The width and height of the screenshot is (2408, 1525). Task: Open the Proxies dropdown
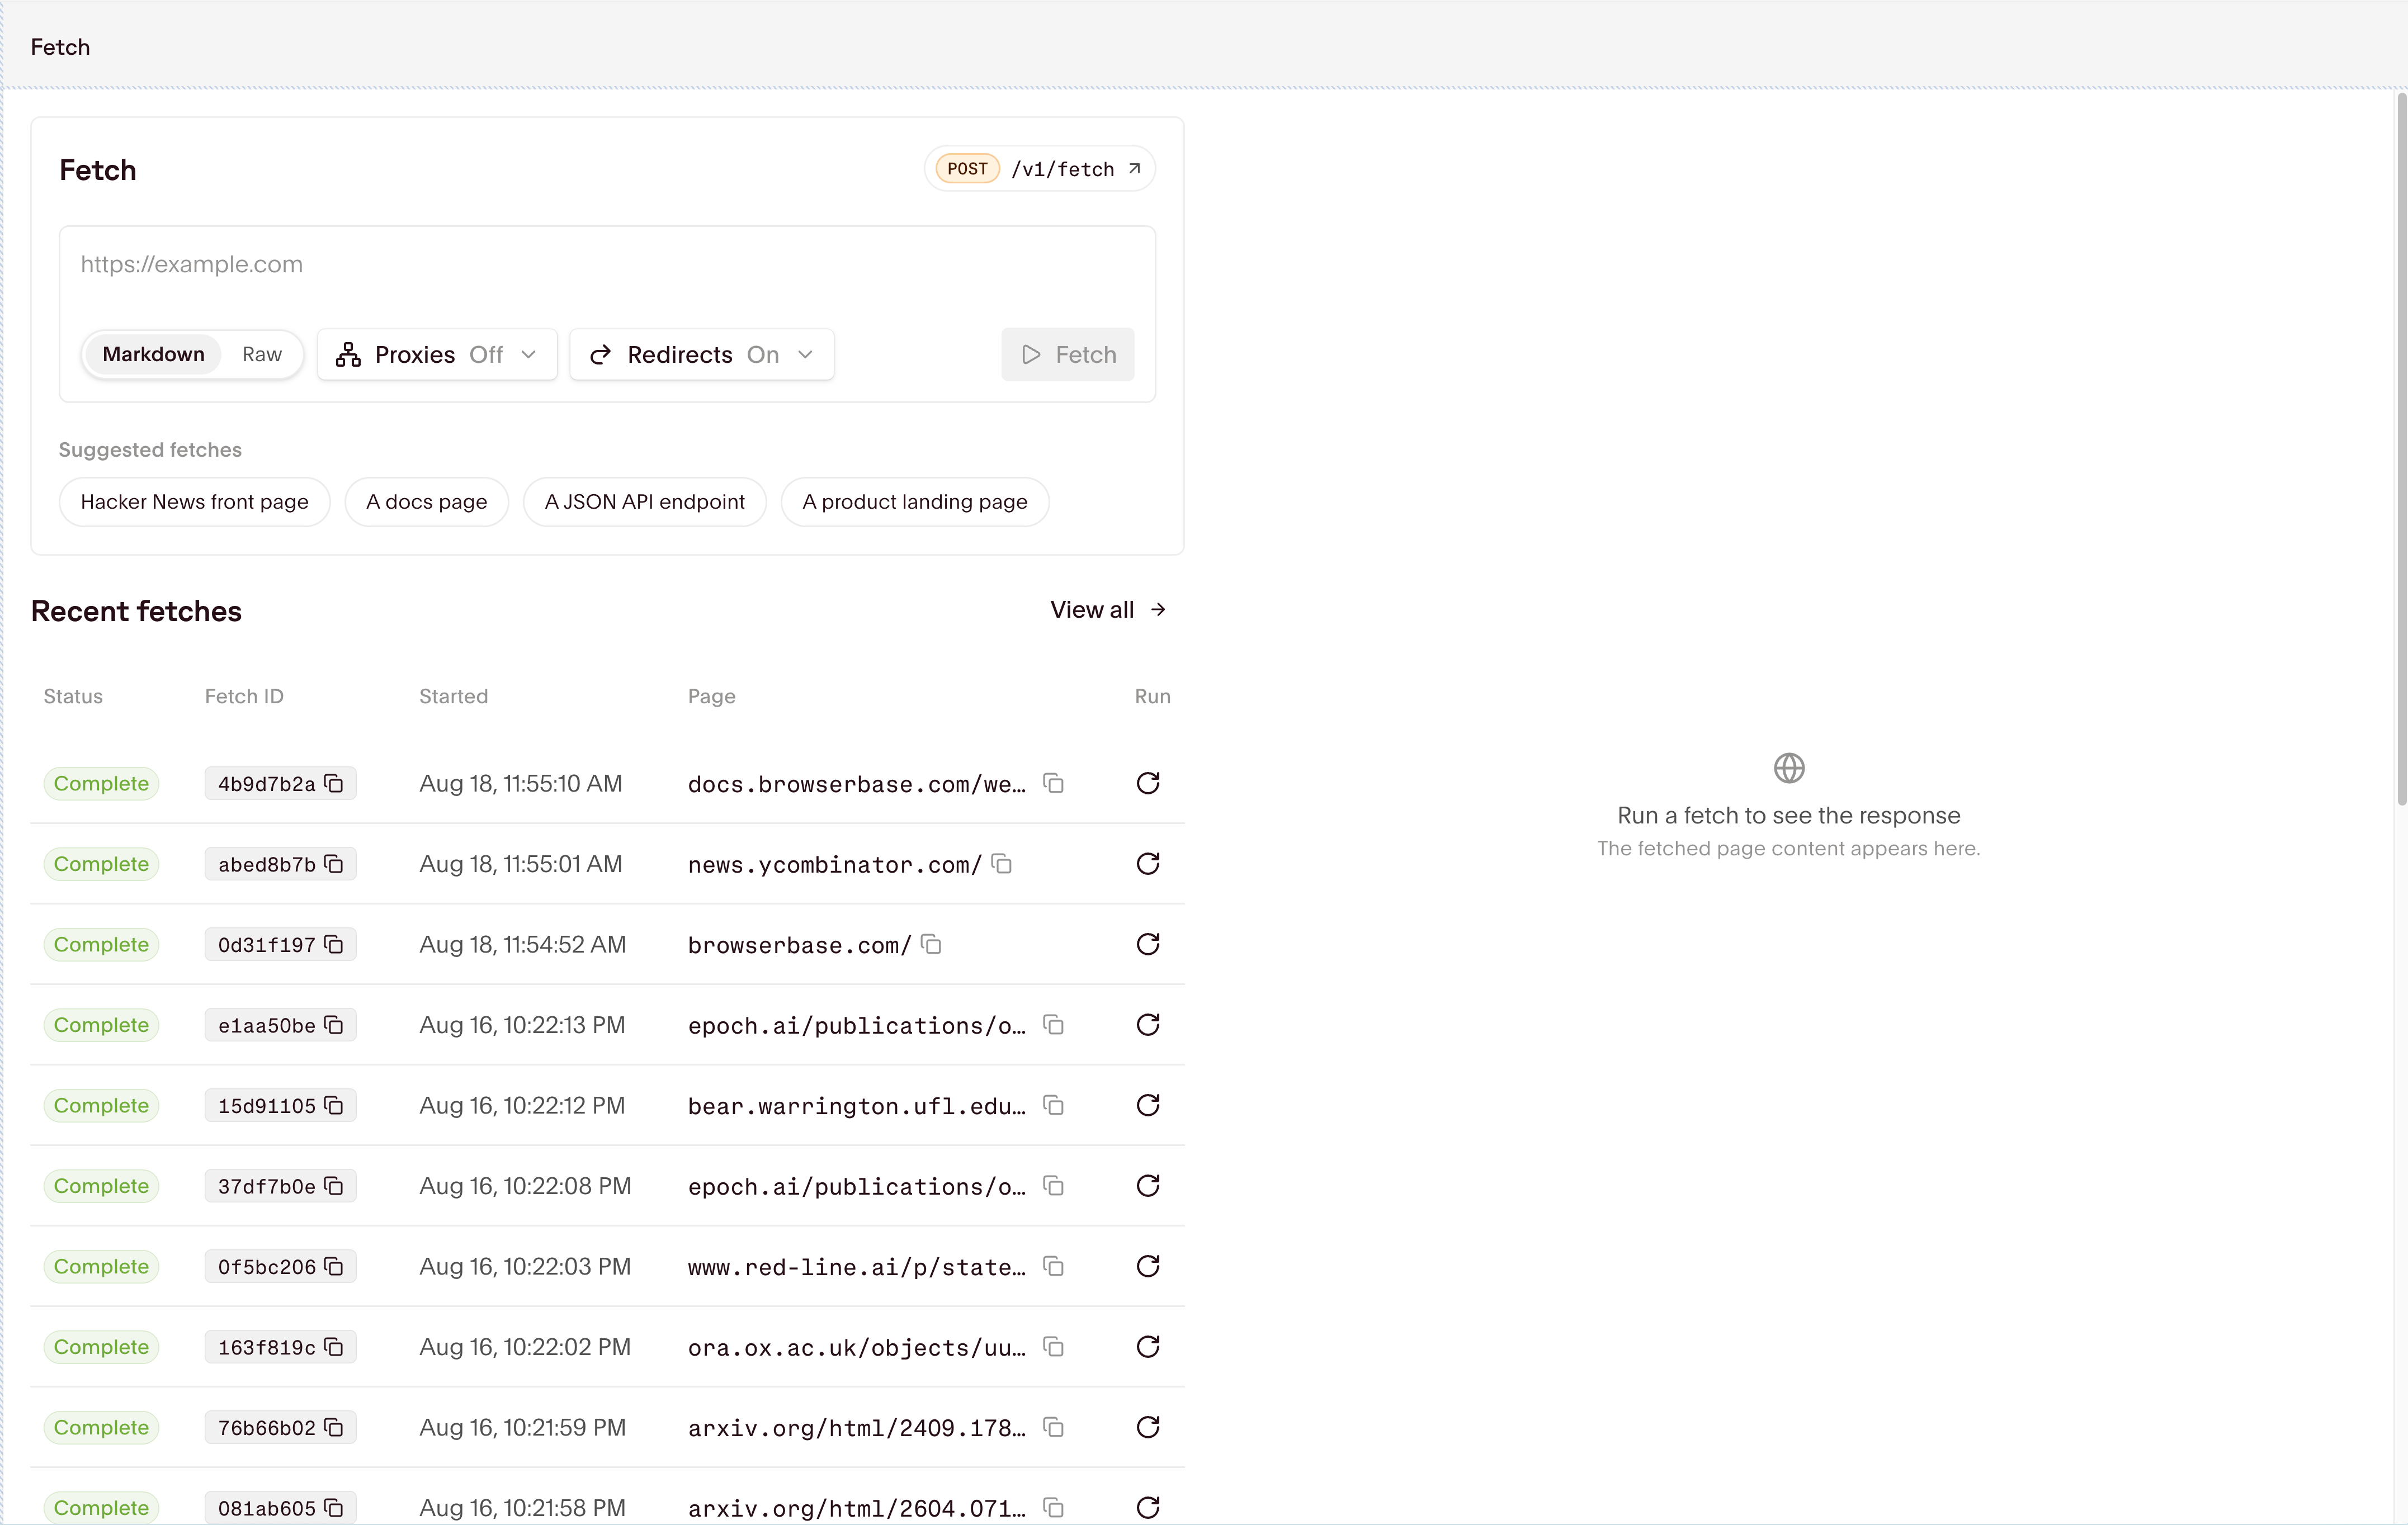[x=437, y=355]
